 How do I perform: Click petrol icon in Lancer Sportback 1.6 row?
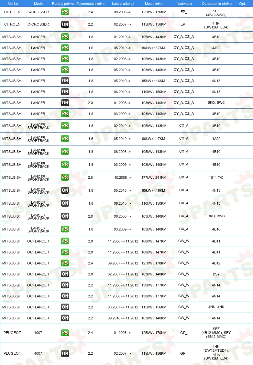pos(65,139)
